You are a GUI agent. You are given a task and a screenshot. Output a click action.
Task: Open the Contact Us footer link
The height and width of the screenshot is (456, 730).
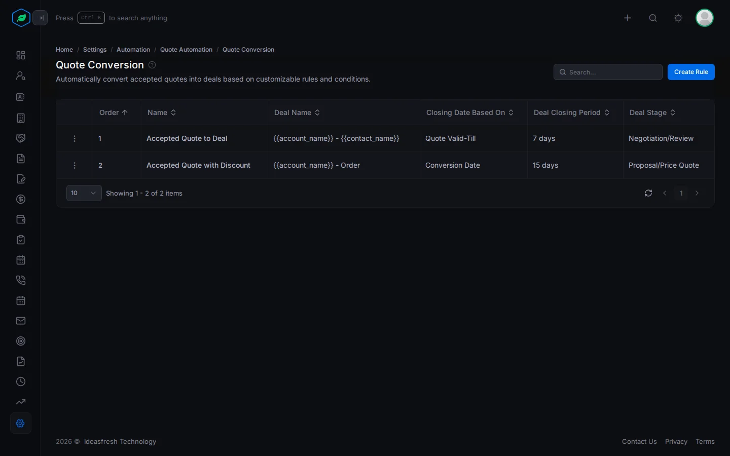[639, 442]
